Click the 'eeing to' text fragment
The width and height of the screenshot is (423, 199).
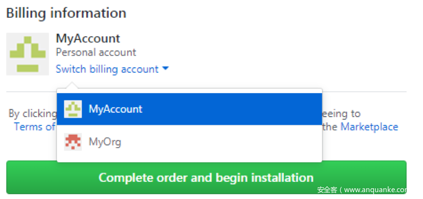[x=342, y=114]
